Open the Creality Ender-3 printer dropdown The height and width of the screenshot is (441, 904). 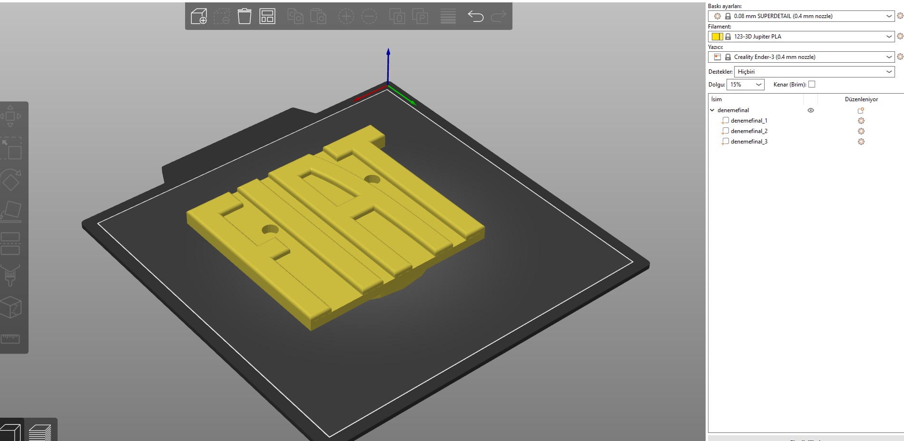coord(801,57)
